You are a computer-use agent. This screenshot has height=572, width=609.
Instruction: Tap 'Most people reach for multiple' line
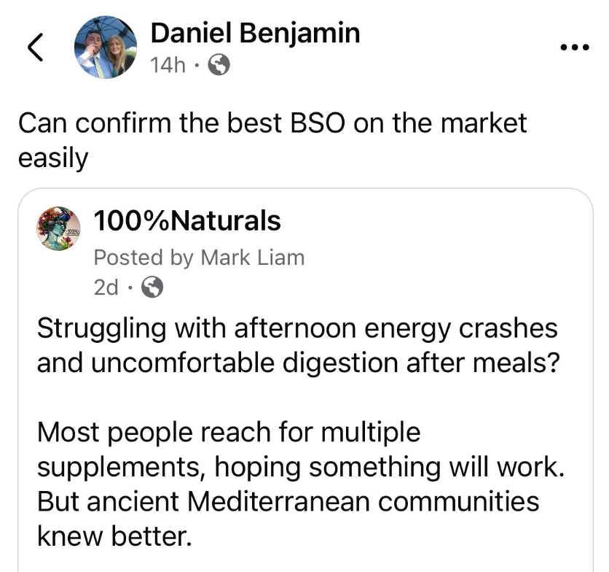tap(229, 432)
